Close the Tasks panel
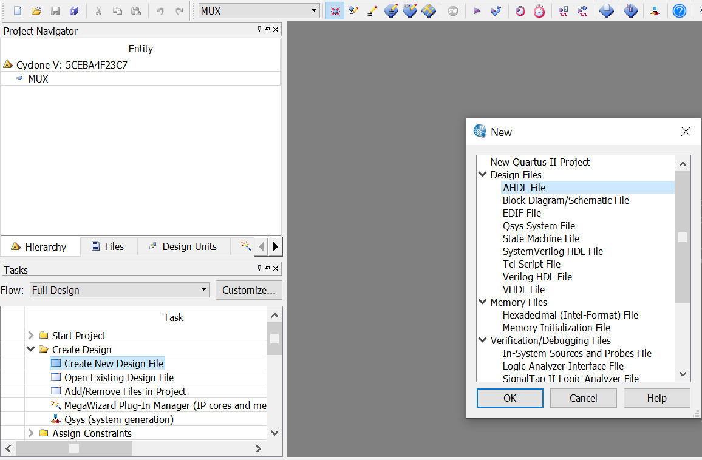702x460 pixels. tap(276, 268)
